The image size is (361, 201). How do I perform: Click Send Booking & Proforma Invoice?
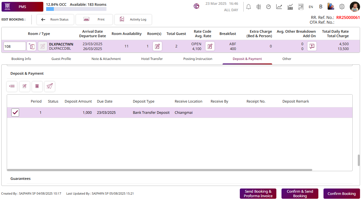pos(258,194)
